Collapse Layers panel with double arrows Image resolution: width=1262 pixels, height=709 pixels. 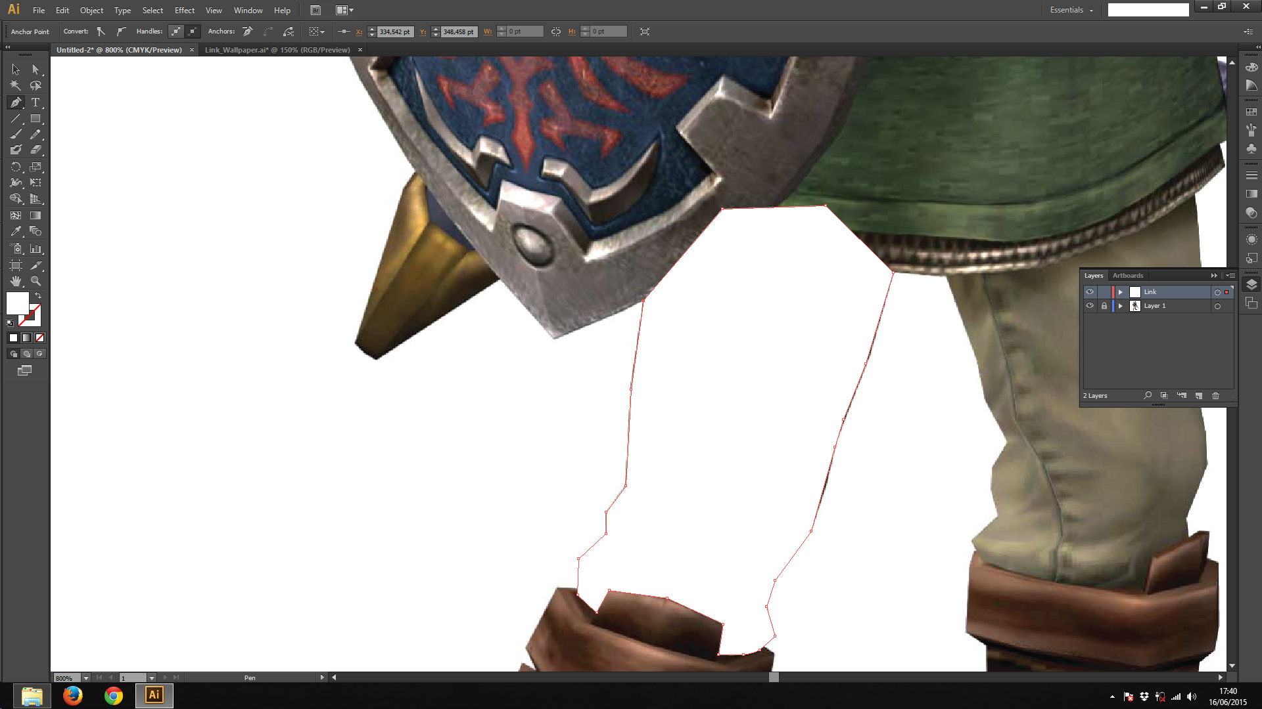pyautogui.click(x=1214, y=276)
